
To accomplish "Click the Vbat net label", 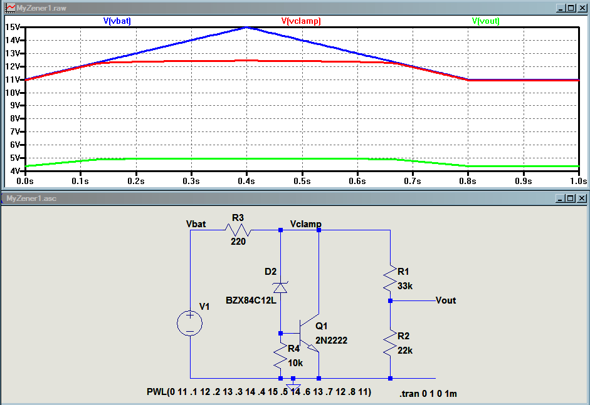I will coord(196,224).
